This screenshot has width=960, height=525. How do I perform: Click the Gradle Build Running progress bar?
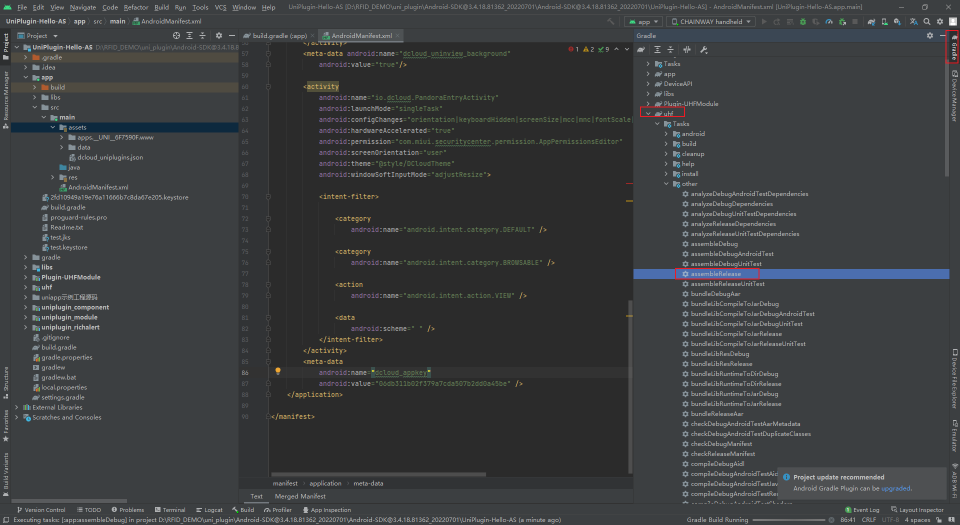click(x=790, y=520)
